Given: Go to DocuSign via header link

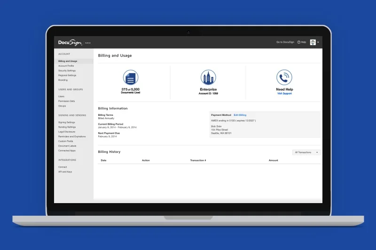Looking at the screenshot, I should [285, 42].
